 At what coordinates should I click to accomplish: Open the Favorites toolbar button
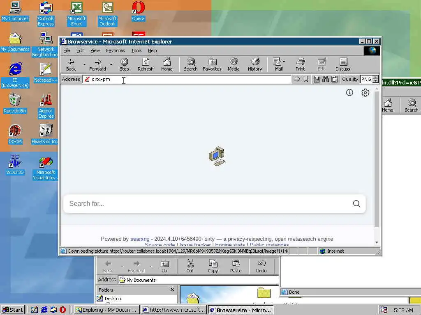pyautogui.click(x=212, y=65)
